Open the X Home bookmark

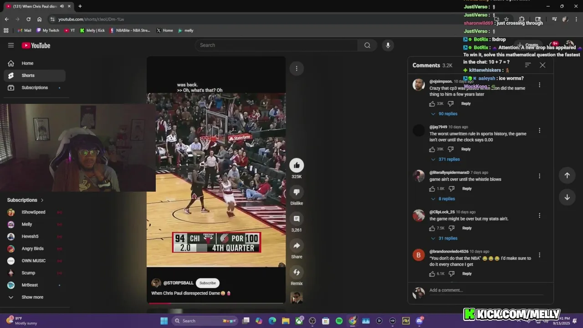(164, 31)
